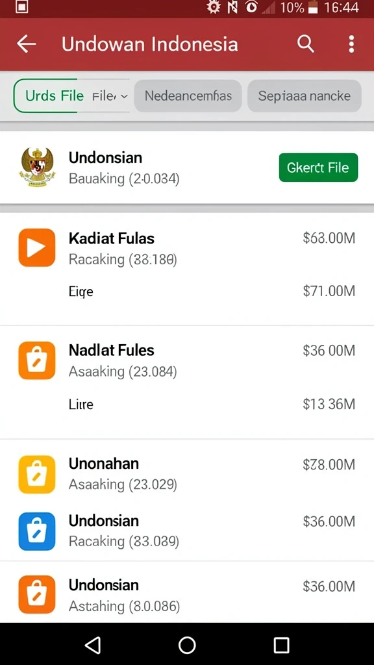Tap the Android Back triangle button
The width and height of the screenshot is (374, 665).
(93, 645)
